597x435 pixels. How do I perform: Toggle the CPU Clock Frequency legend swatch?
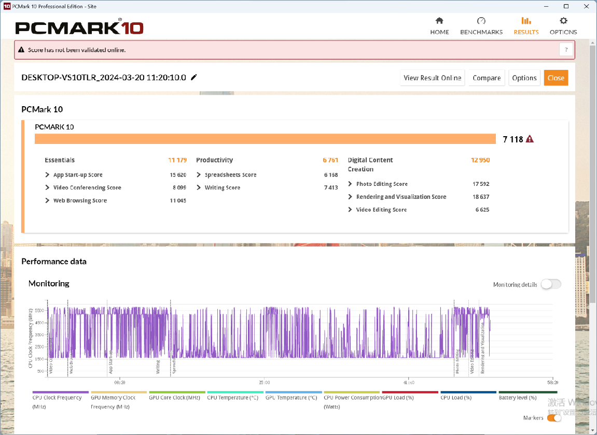60,393
